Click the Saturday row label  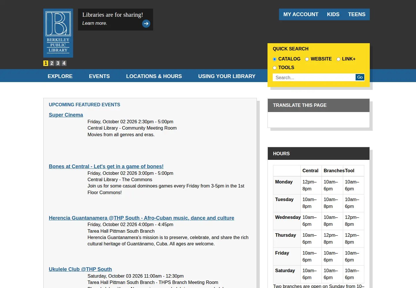(x=285, y=271)
